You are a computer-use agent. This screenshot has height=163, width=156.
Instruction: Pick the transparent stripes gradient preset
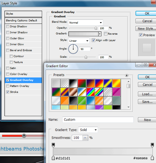[108, 92]
